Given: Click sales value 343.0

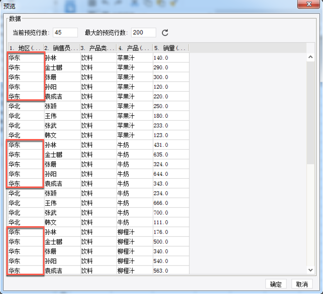Looking at the screenshot, I should (x=161, y=184).
